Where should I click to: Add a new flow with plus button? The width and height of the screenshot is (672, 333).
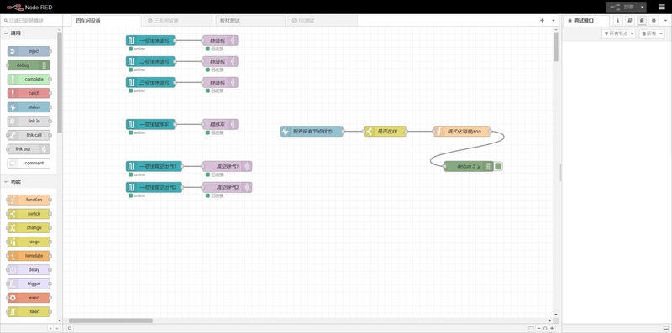pyautogui.click(x=542, y=20)
